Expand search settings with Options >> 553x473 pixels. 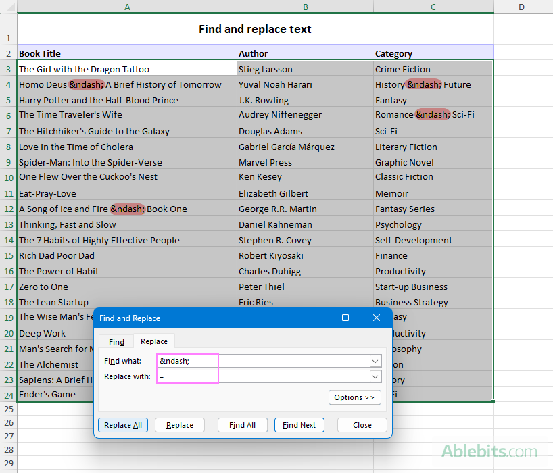(354, 397)
